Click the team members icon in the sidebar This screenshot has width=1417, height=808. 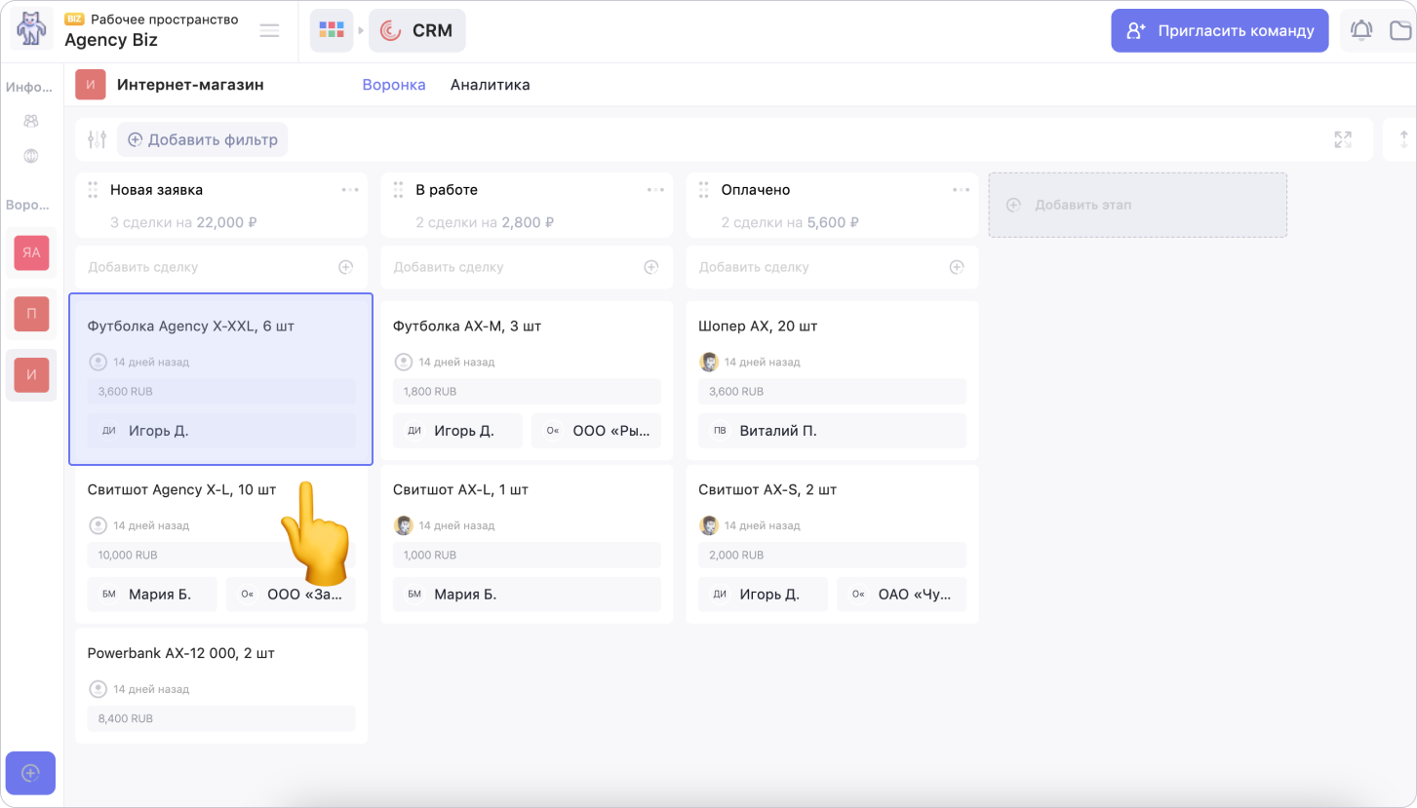pos(31,121)
